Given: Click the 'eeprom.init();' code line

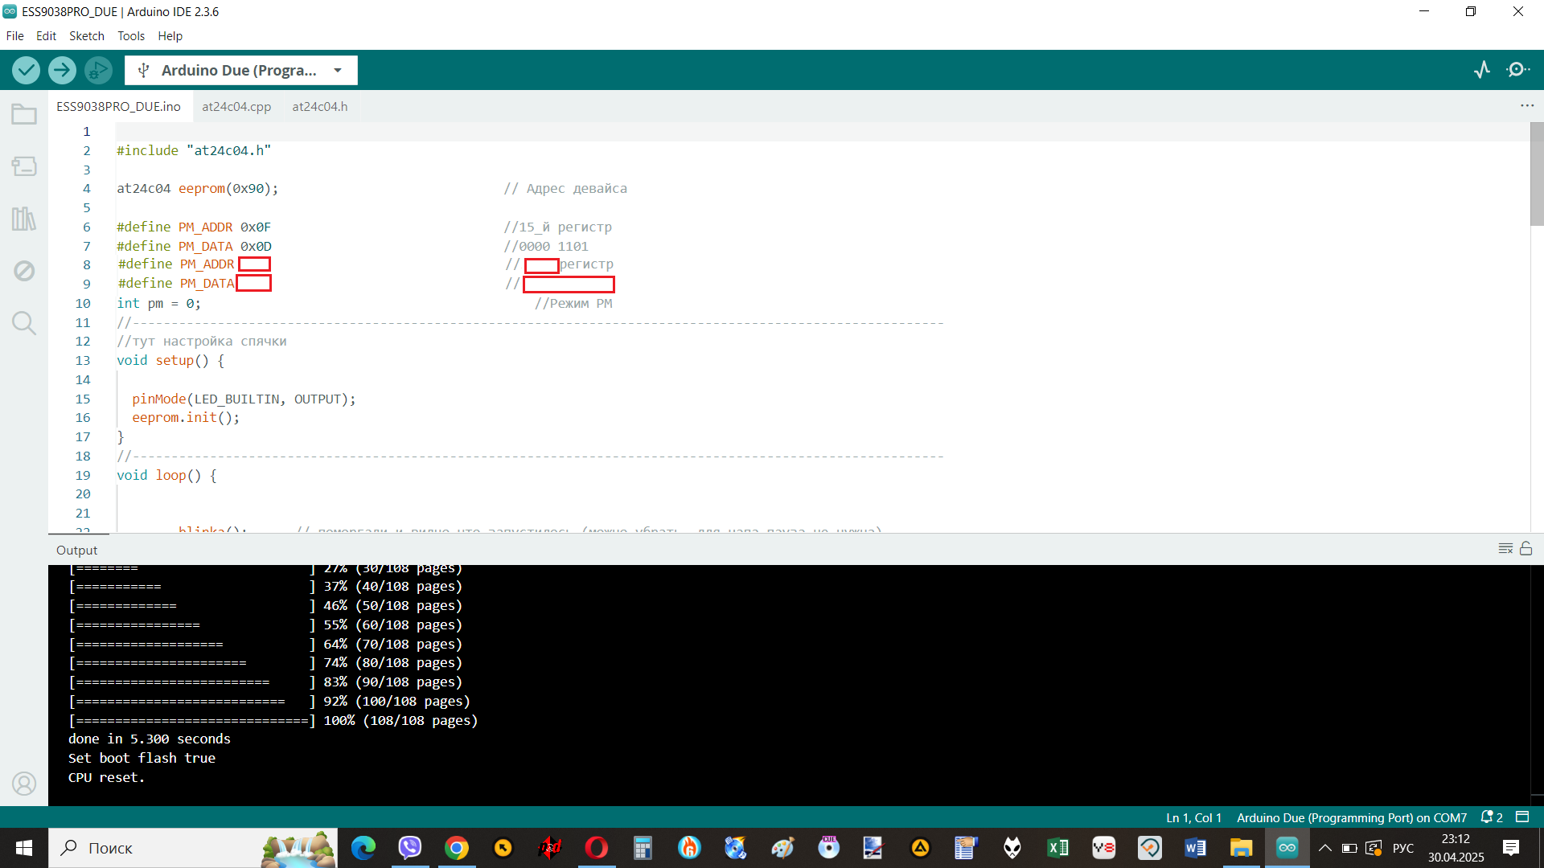Looking at the screenshot, I should tap(186, 418).
